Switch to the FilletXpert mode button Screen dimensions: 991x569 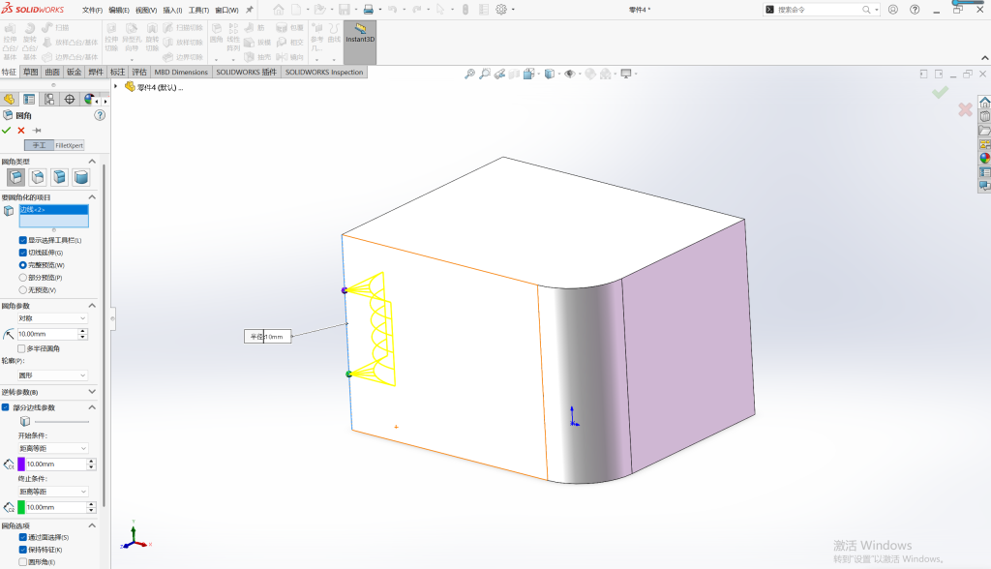click(69, 145)
